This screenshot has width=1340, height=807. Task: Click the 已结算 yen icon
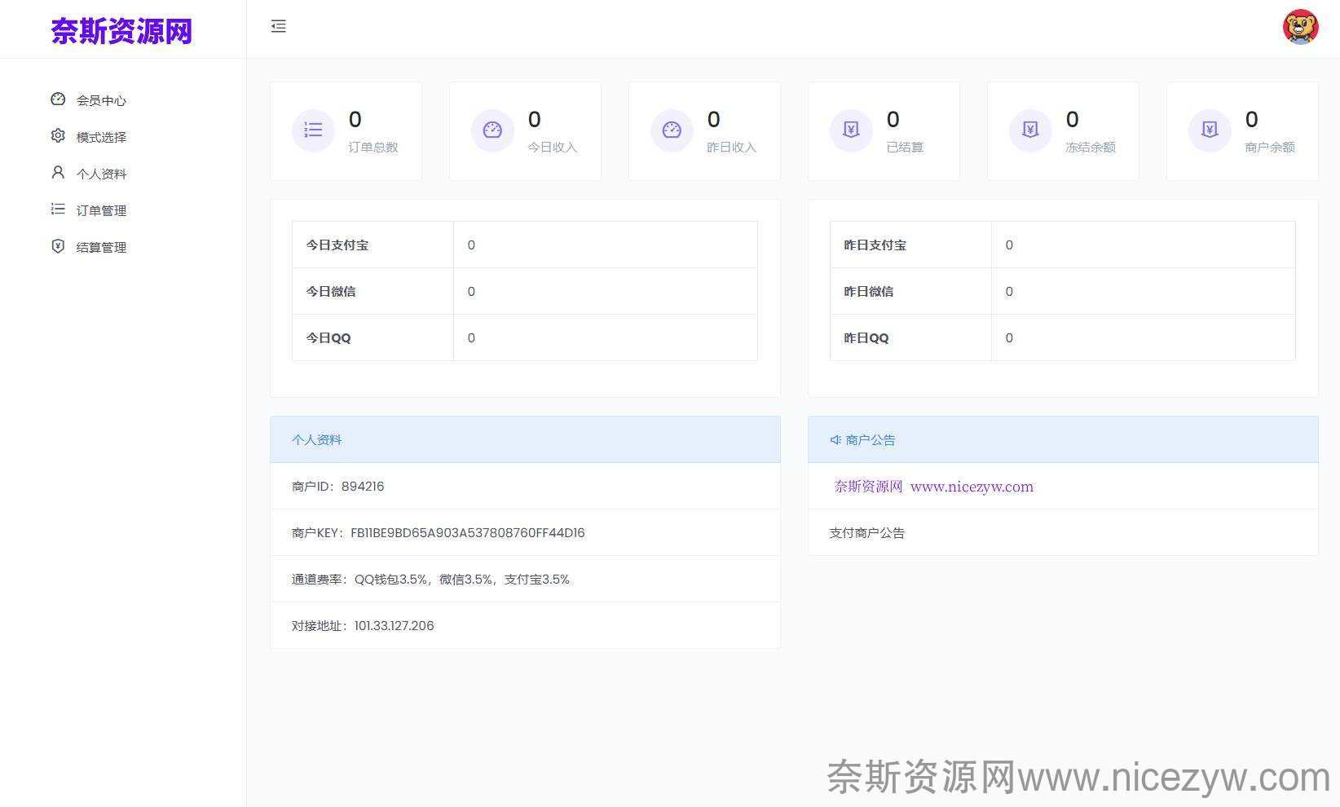point(851,130)
